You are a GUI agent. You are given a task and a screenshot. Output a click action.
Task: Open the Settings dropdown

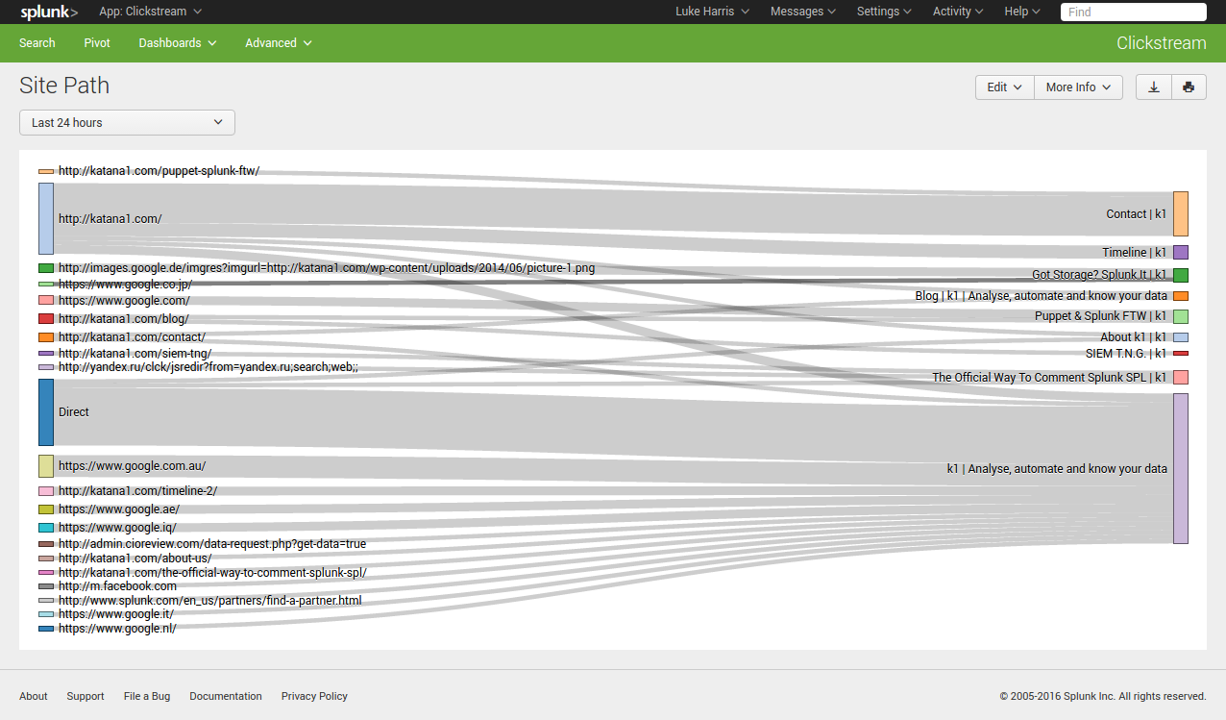[x=884, y=12]
